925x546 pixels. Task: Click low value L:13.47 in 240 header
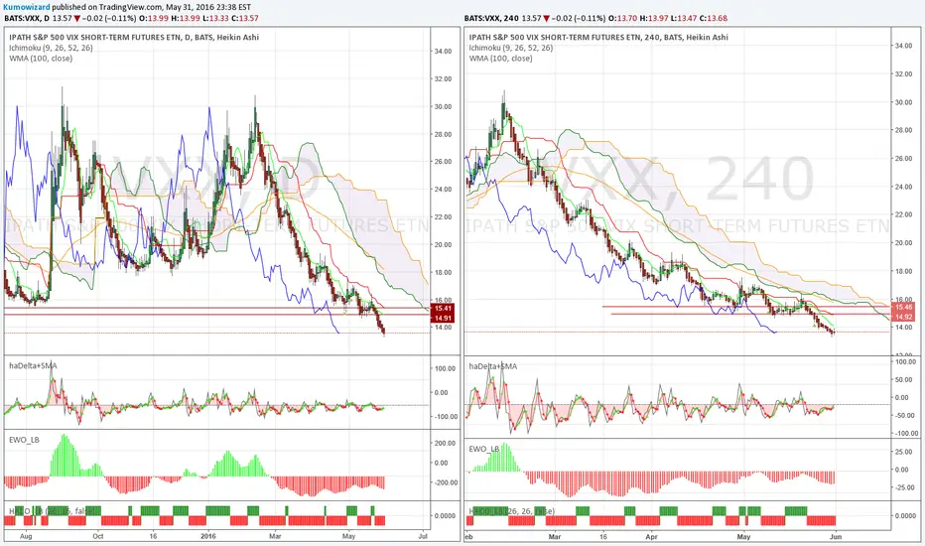[684, 18]
